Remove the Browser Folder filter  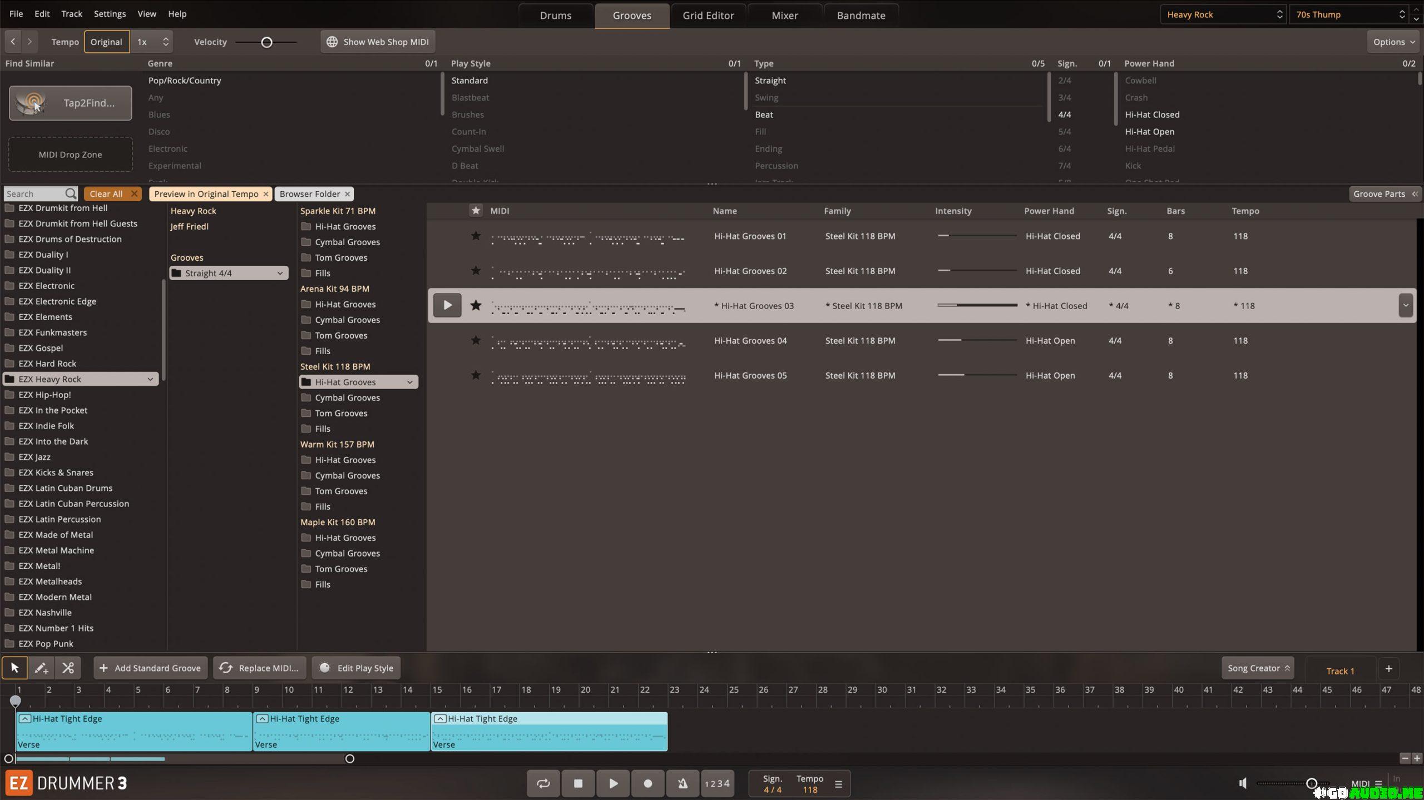click(348, 193)
